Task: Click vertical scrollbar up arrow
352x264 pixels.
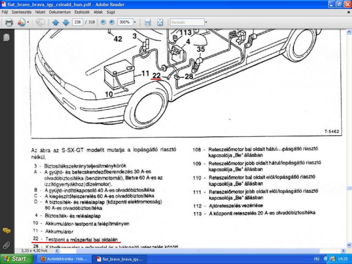Action: 349,32
